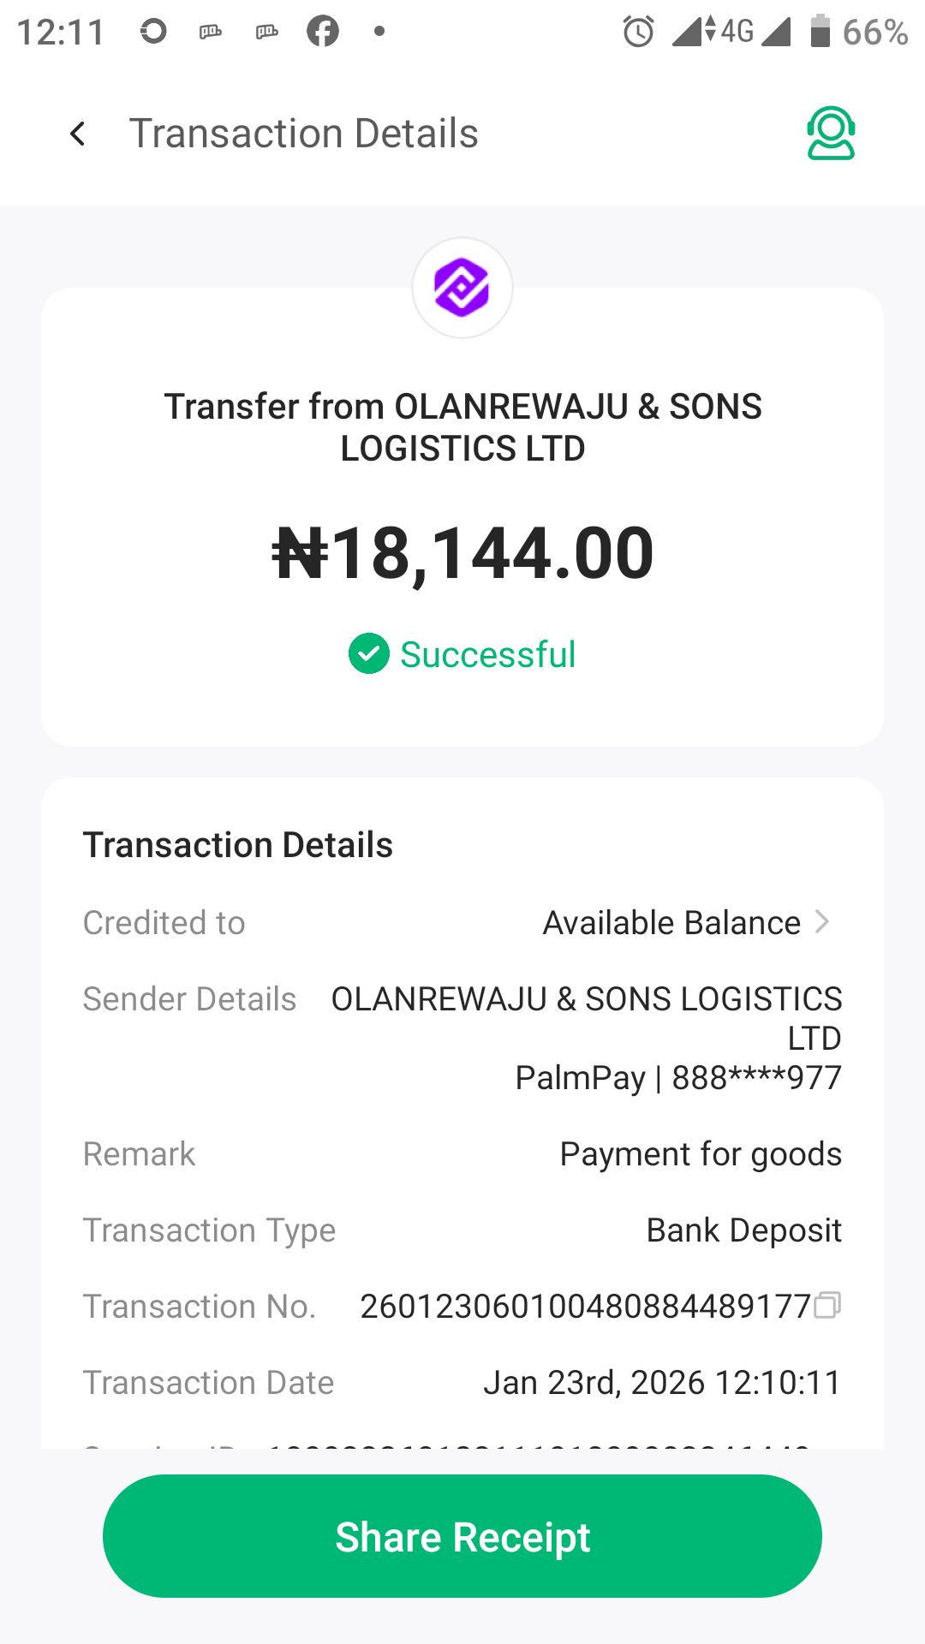Tap the Facebook notification icon
Viewport: 925px width, 1644px height.
pyautogui.click(x=323, y=32)
